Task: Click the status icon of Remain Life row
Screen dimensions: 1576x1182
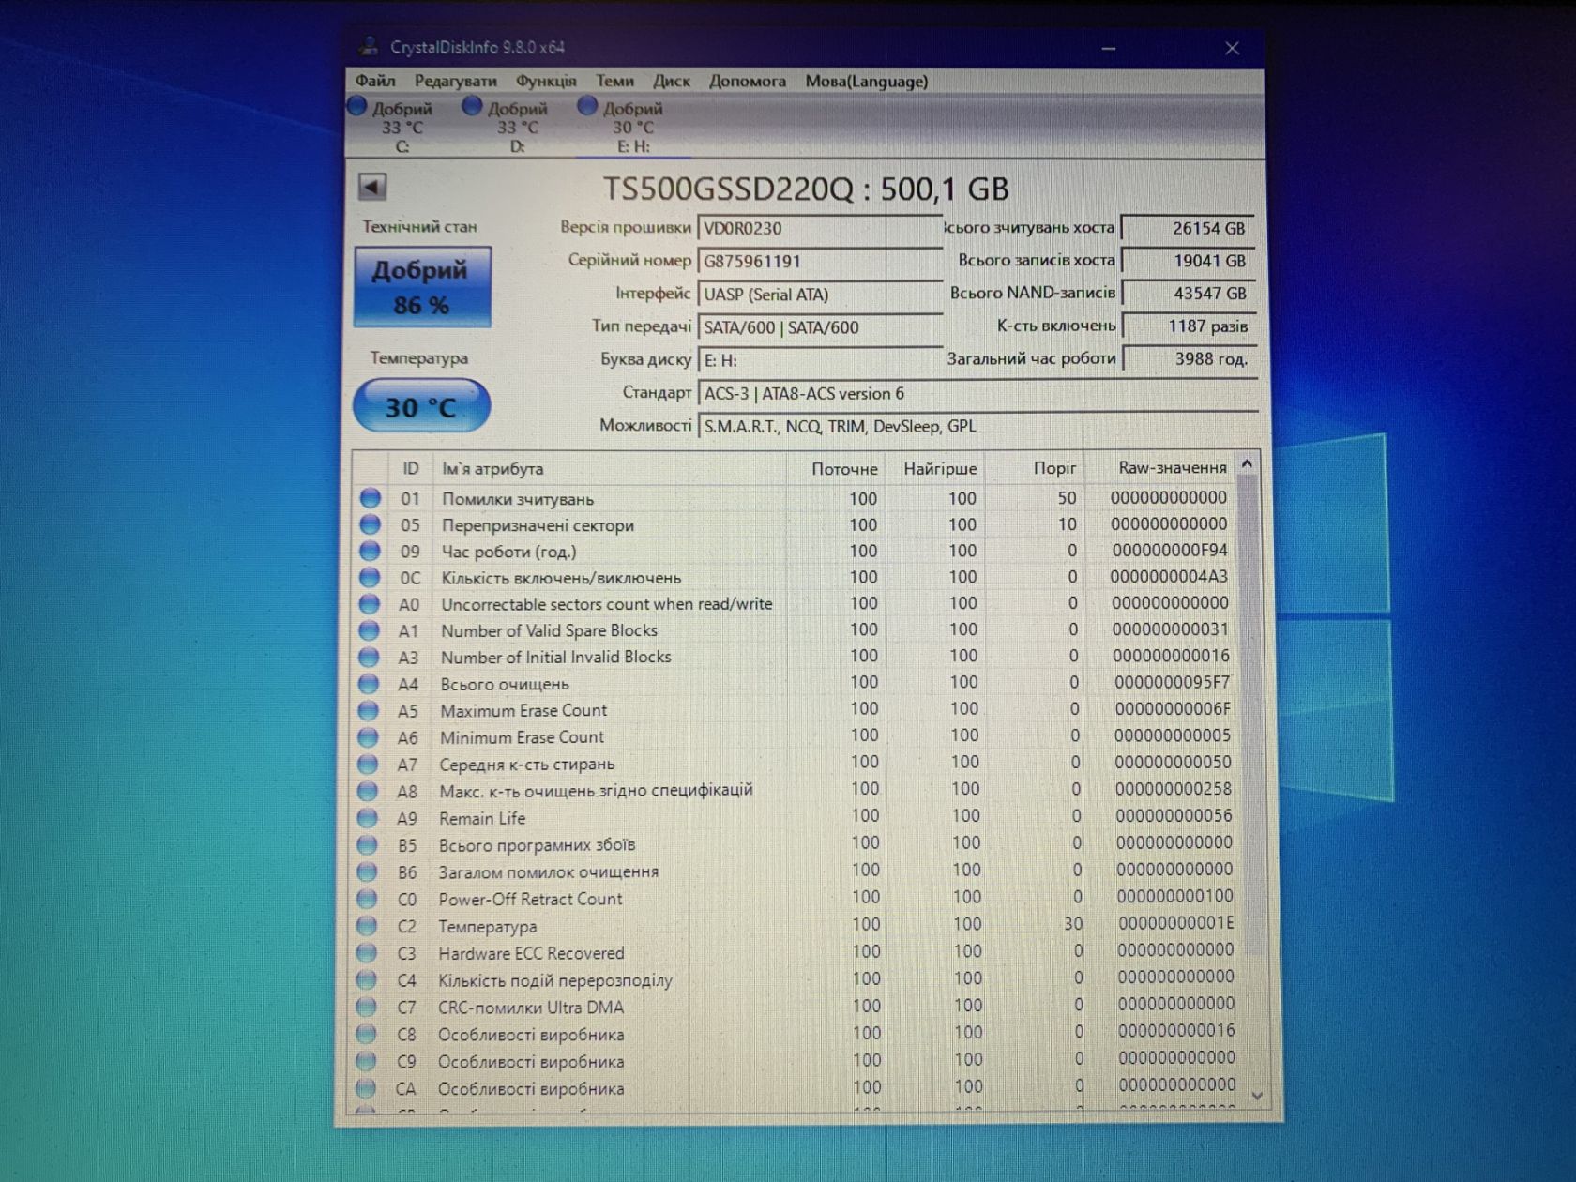Action: click(368, 818)
